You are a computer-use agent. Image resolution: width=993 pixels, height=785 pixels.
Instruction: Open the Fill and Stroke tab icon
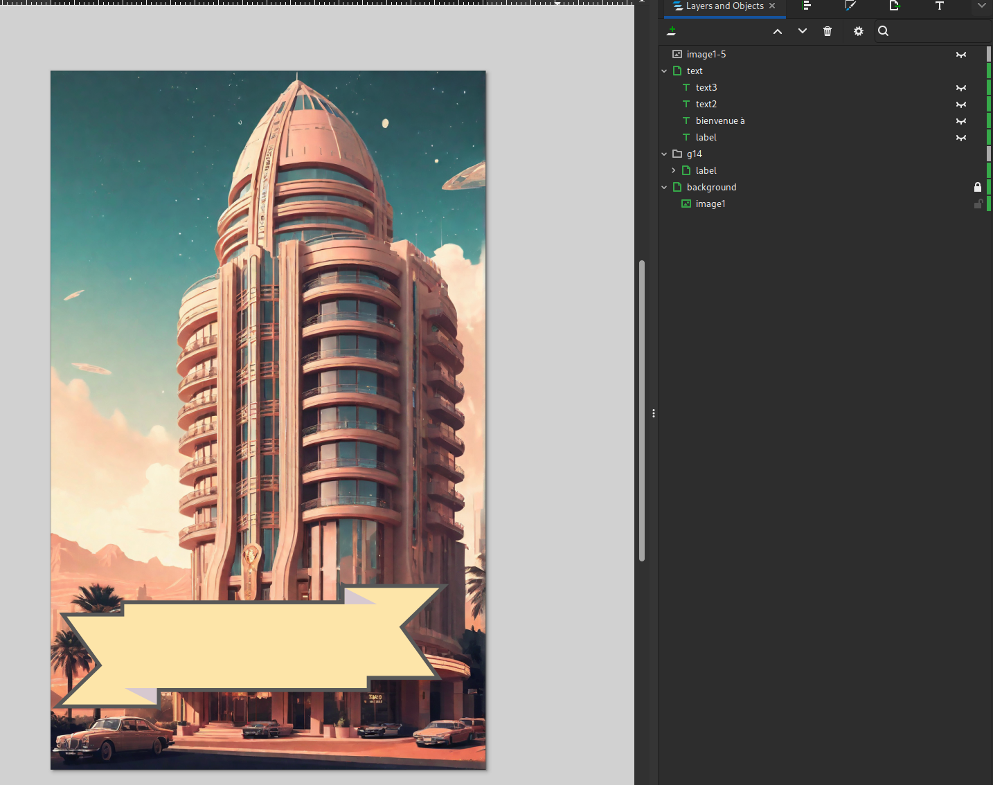click(x=850, y=6)
